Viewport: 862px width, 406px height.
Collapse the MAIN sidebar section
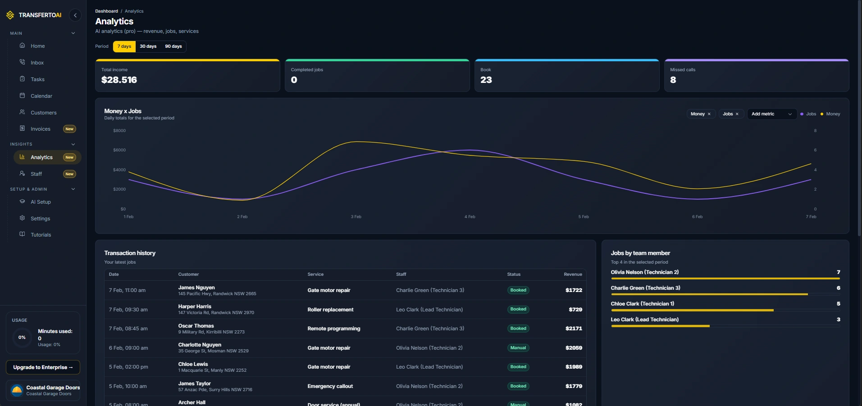coord(73,33)
